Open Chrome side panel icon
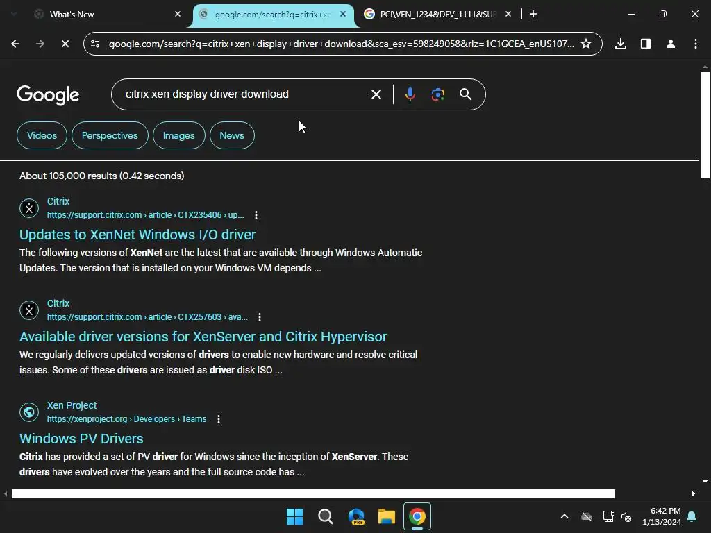Viewport: 711px width, 533px height. pyautogui.click(x=646, y=44)
